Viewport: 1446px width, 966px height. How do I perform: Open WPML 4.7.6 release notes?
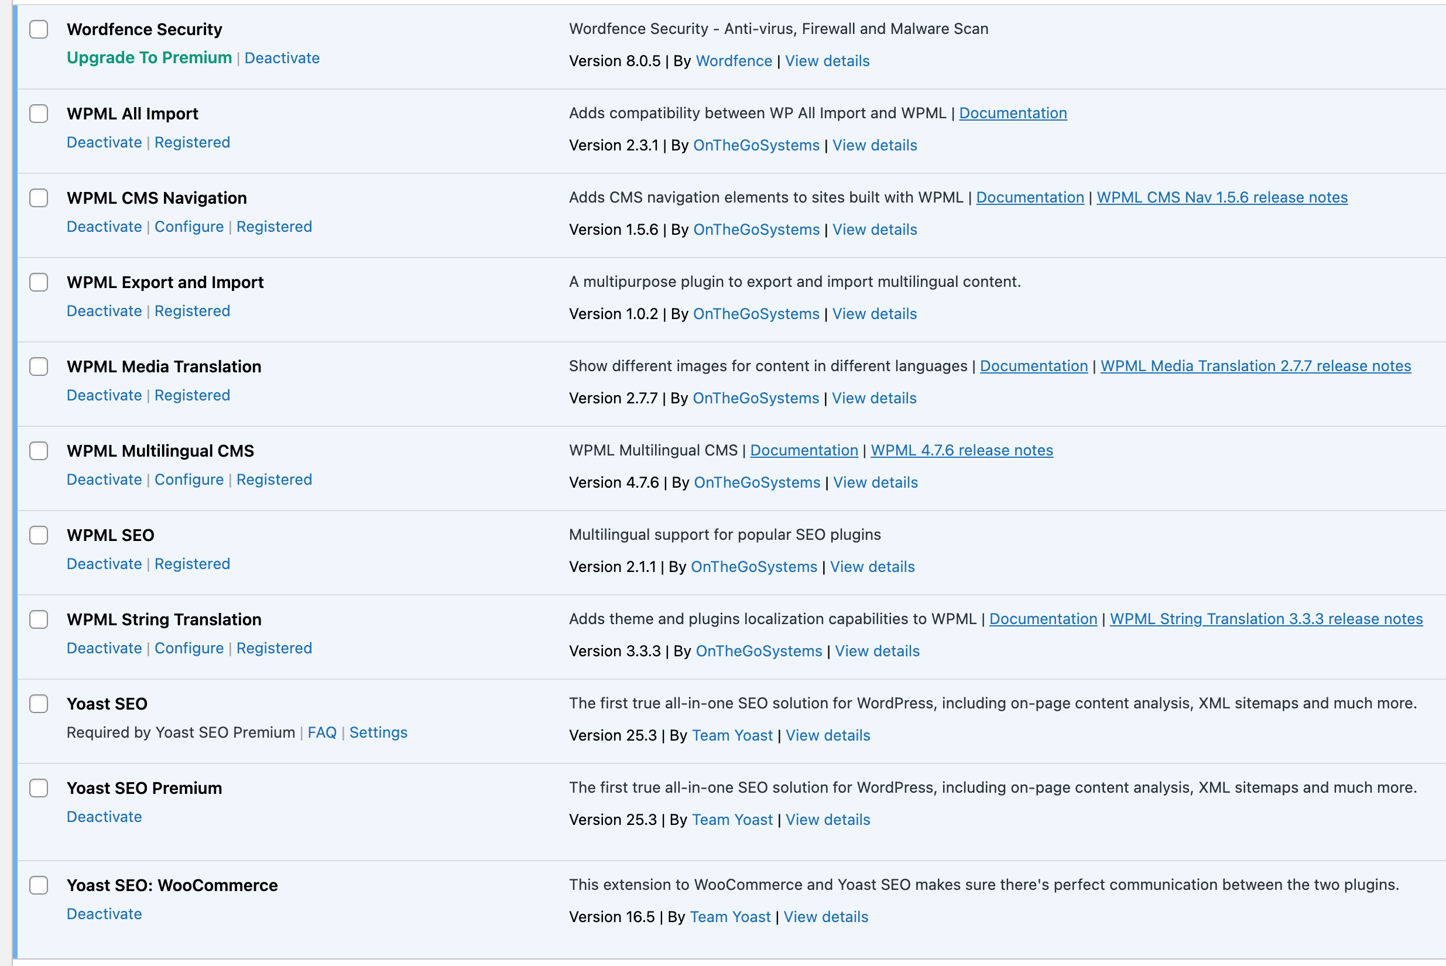(x=962, y=450)
